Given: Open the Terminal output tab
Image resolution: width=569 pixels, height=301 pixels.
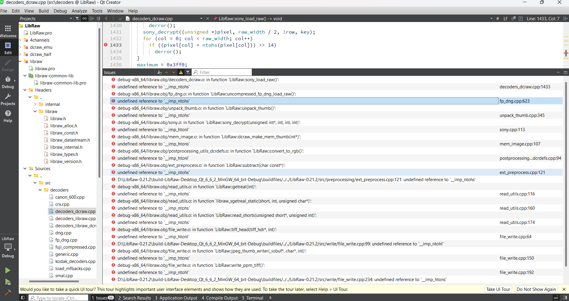Looking at the screenshot, I should [253, 298].
